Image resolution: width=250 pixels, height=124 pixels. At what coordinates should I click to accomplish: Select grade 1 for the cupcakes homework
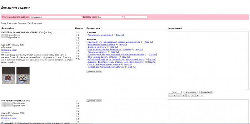(x=77, y=35)
